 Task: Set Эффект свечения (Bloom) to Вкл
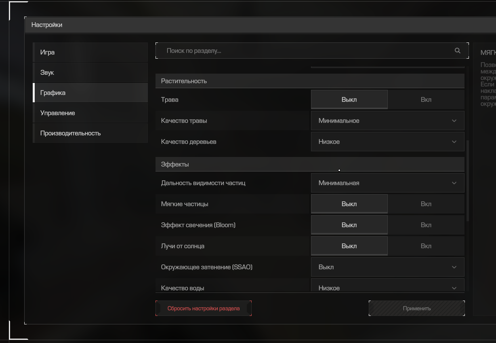point(426,225)
